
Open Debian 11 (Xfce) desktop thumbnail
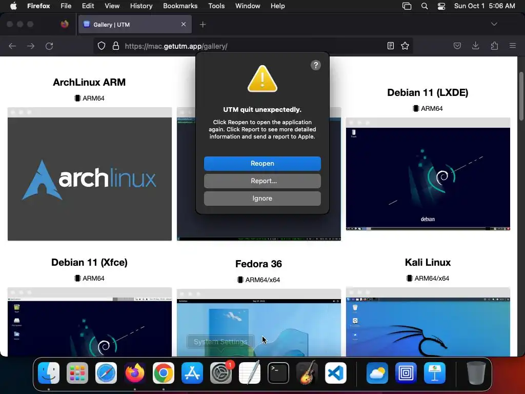[89, 322]
